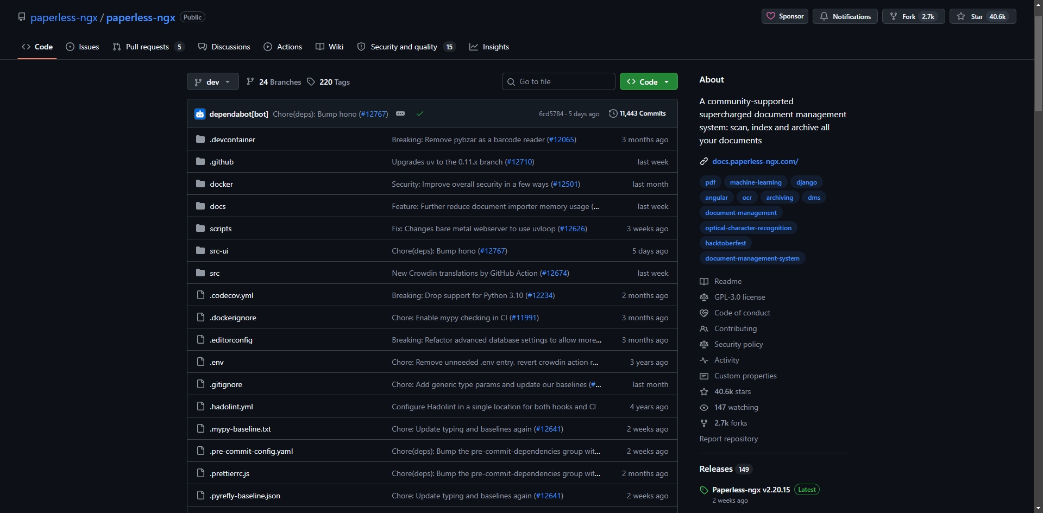Open the Pull requests tab
The height and width of the screenshot is (513, 1043).
[148, 47]
